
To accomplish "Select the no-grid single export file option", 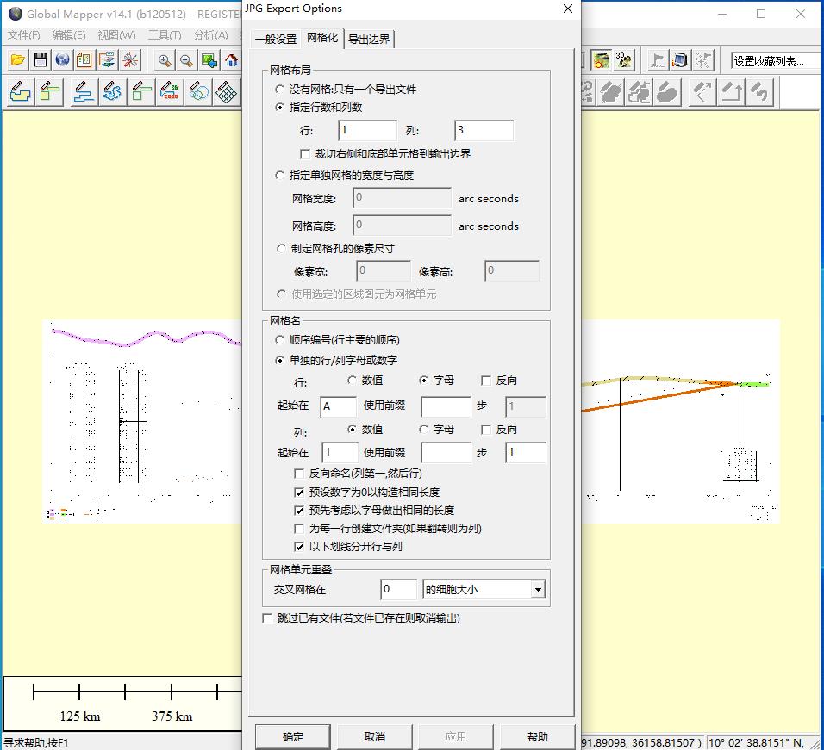I will pos(279,90).
